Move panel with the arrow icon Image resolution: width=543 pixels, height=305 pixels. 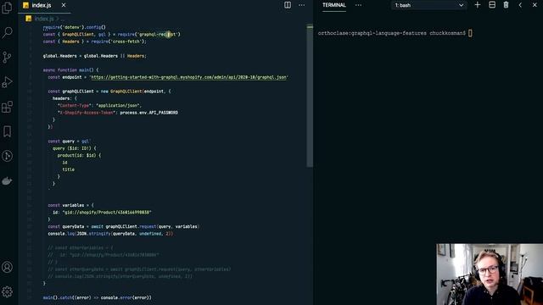[x=520, y=5]
